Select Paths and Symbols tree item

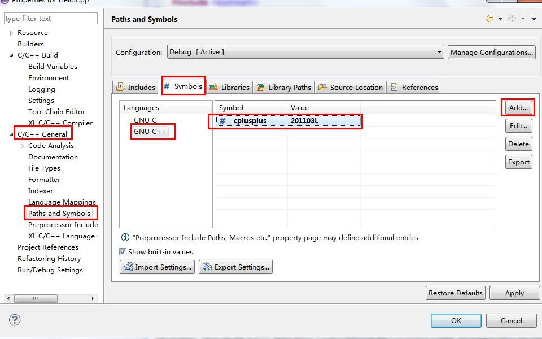point(59,214)
